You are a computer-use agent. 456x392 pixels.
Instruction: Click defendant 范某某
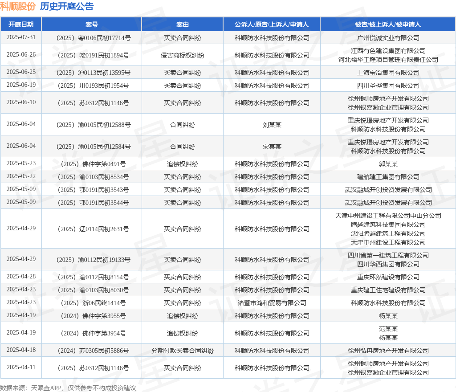pos(388,329)
